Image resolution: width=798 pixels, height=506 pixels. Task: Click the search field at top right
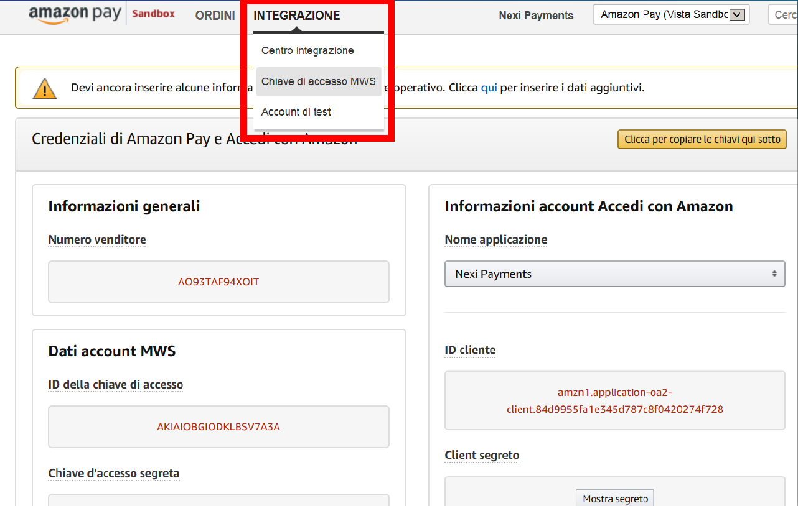[x=783, y=15]
